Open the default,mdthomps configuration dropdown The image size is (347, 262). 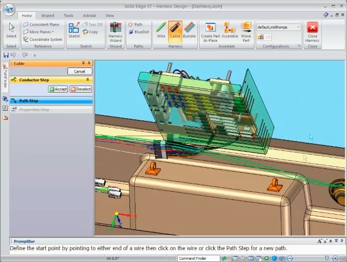(298, 27)
